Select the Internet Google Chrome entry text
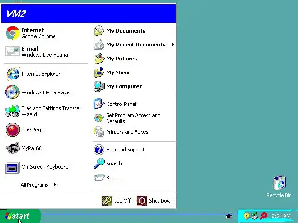 (x=39, y=33)
